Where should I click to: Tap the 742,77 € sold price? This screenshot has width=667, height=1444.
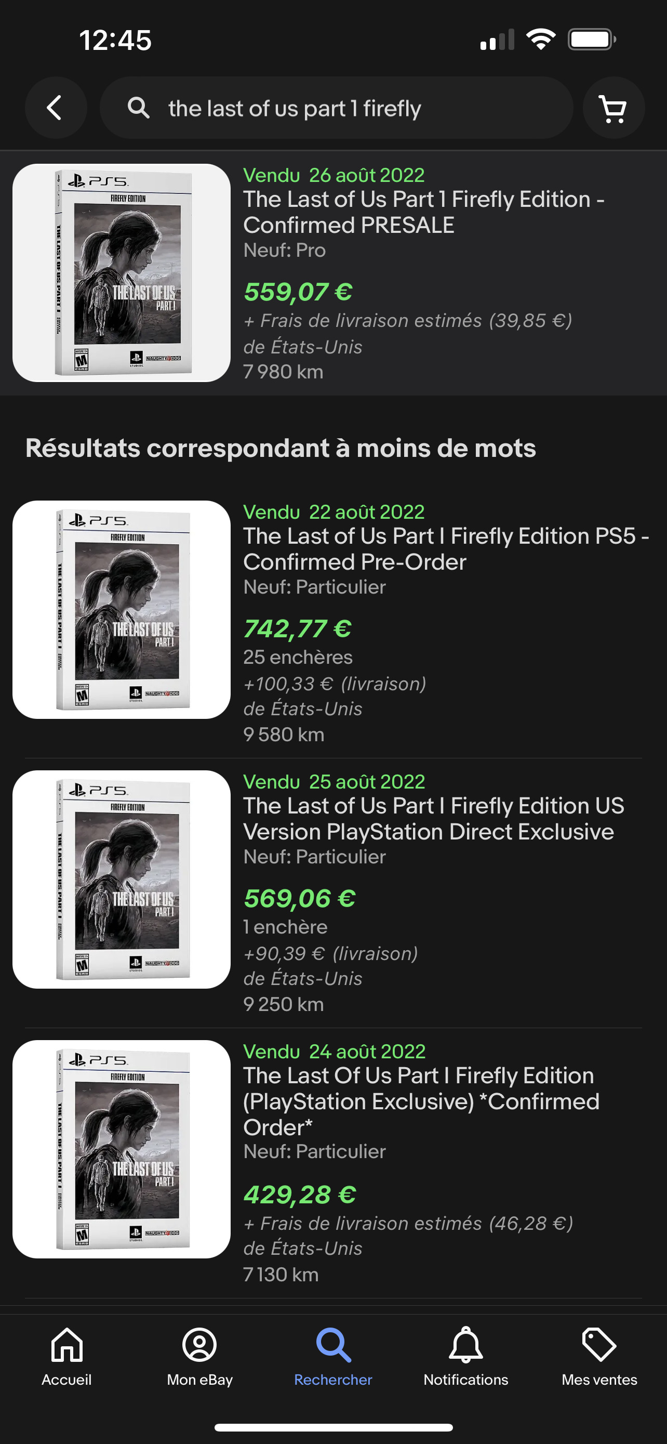coord(297,629)
